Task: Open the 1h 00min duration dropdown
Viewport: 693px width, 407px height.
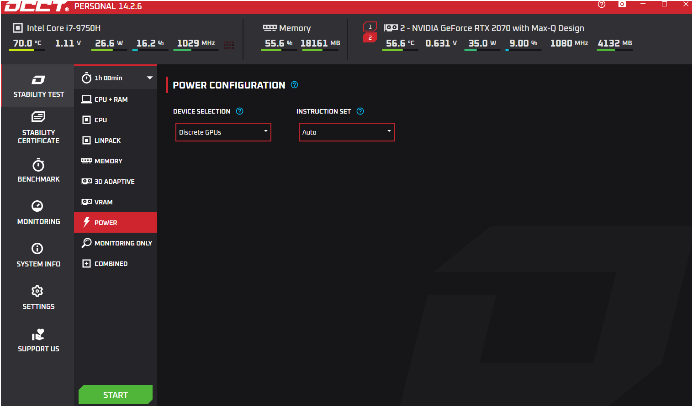Action: [116, 78]
